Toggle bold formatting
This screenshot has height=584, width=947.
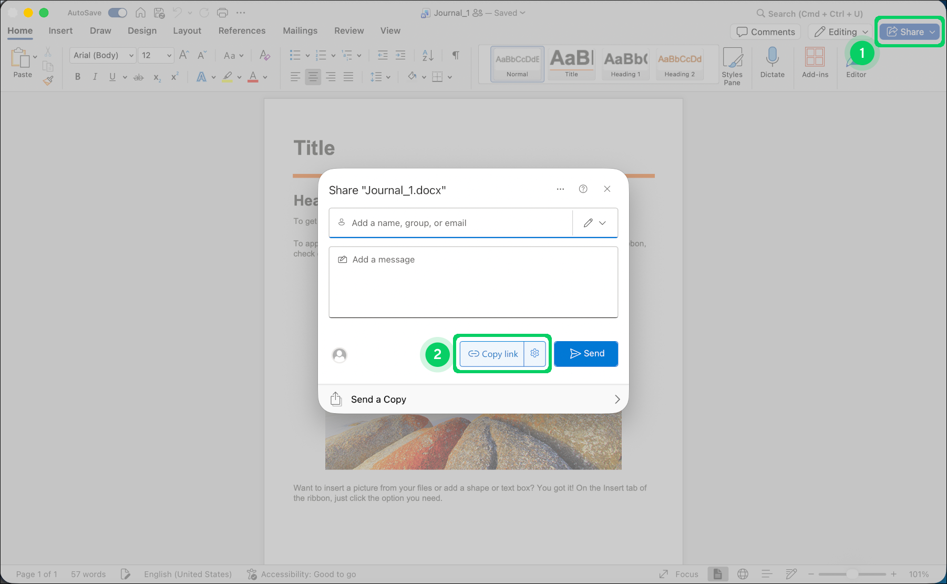[x=77, y=77]
